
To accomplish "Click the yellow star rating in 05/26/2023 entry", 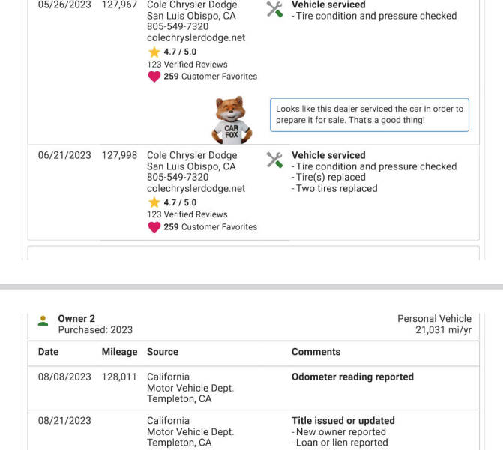I will tap(154, 52).
